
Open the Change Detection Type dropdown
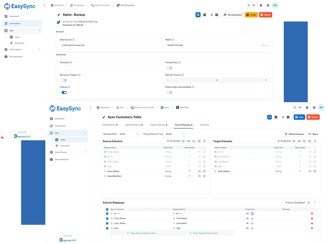[x=175, y=134]
